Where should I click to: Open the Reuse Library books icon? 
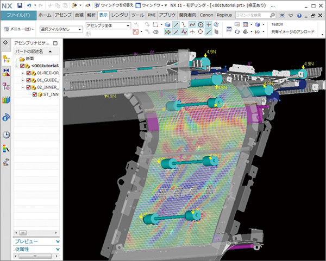pyautogui.click(x=6, y=100)
